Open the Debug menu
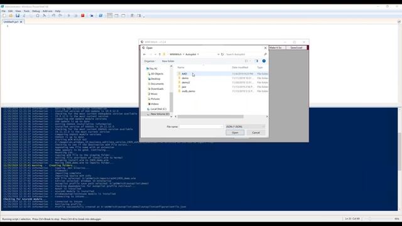Screen dimensions: 402x226 coord(36,11)
